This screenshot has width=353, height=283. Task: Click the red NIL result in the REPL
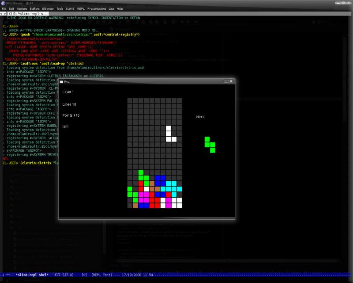(x=6, y=159)
